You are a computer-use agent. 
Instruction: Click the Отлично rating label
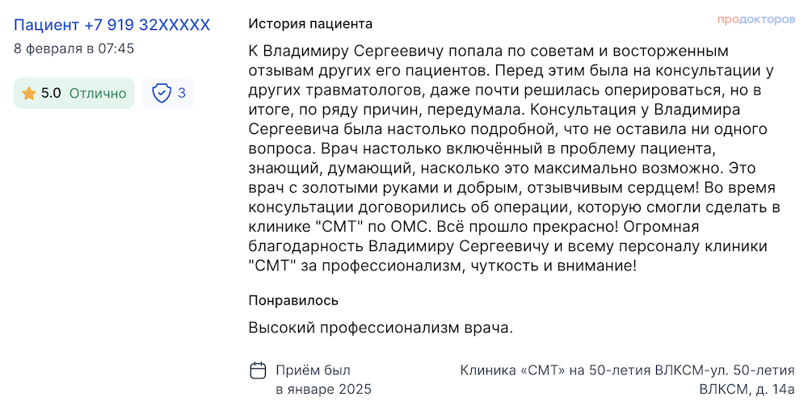tap(98, 93)
